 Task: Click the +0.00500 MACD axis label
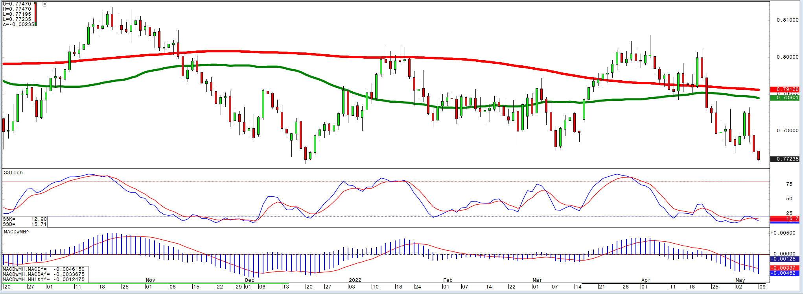[x=783, y=233]
